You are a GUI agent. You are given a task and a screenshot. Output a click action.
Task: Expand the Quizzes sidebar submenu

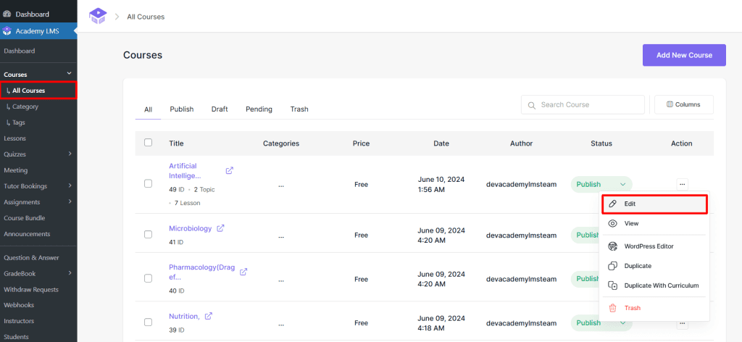70,154
